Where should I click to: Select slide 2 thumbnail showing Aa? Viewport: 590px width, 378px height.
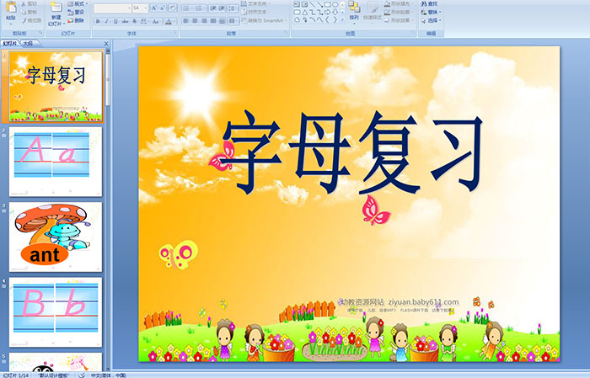point(56,162)
